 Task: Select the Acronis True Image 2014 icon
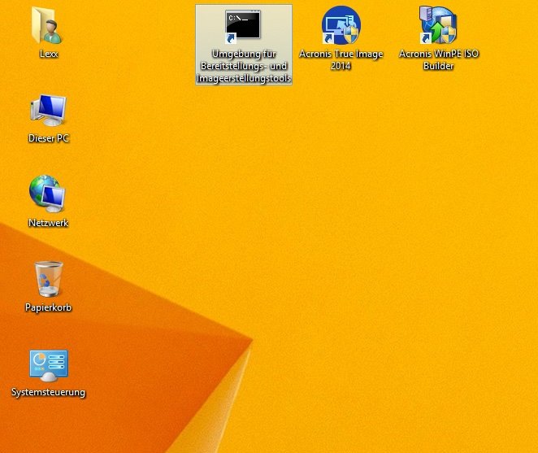click(341, 25)
